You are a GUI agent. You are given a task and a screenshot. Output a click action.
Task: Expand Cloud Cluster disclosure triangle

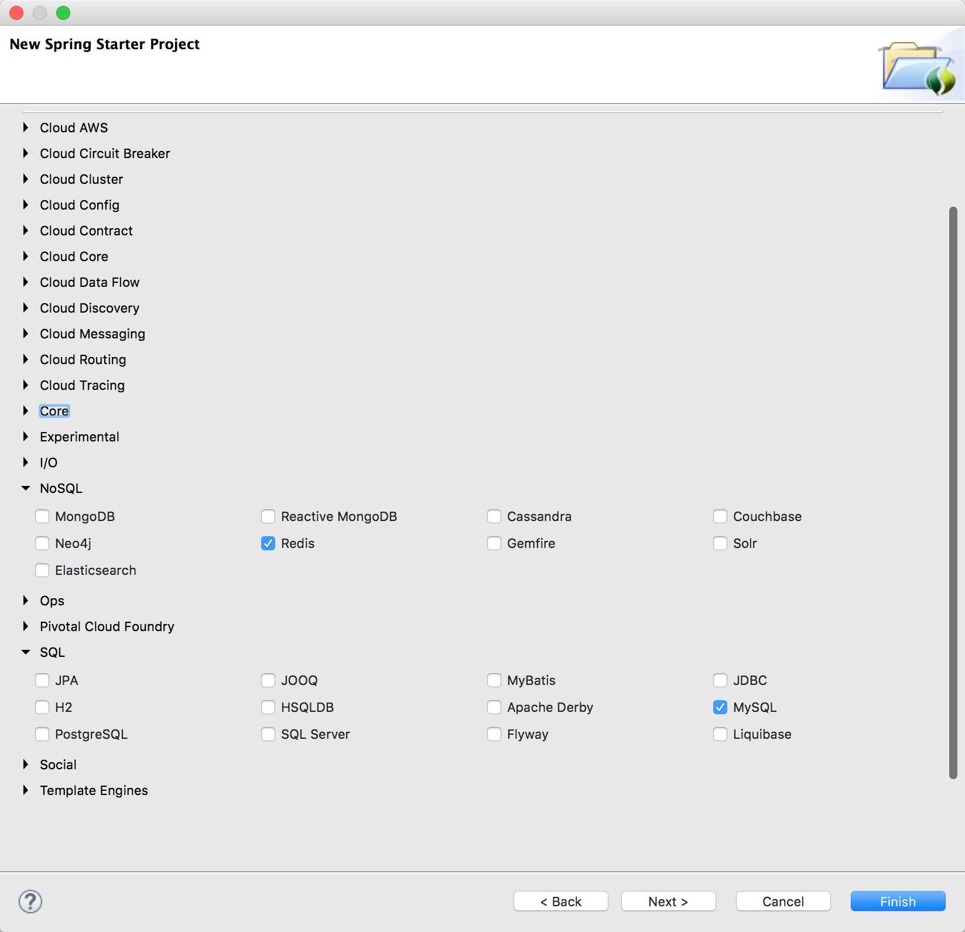coord(26,179)
